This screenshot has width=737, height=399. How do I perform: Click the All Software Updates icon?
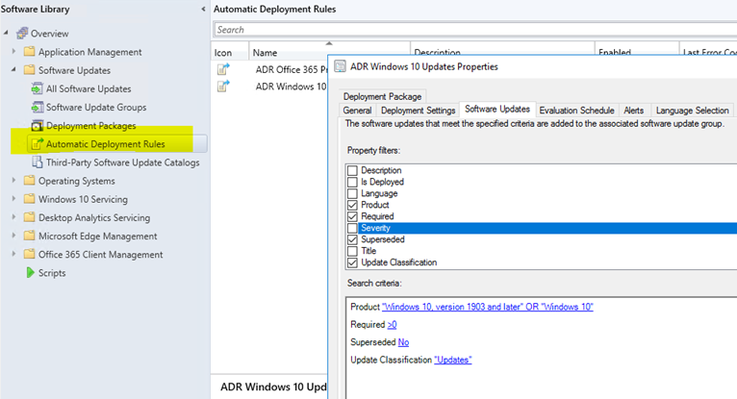37,88
